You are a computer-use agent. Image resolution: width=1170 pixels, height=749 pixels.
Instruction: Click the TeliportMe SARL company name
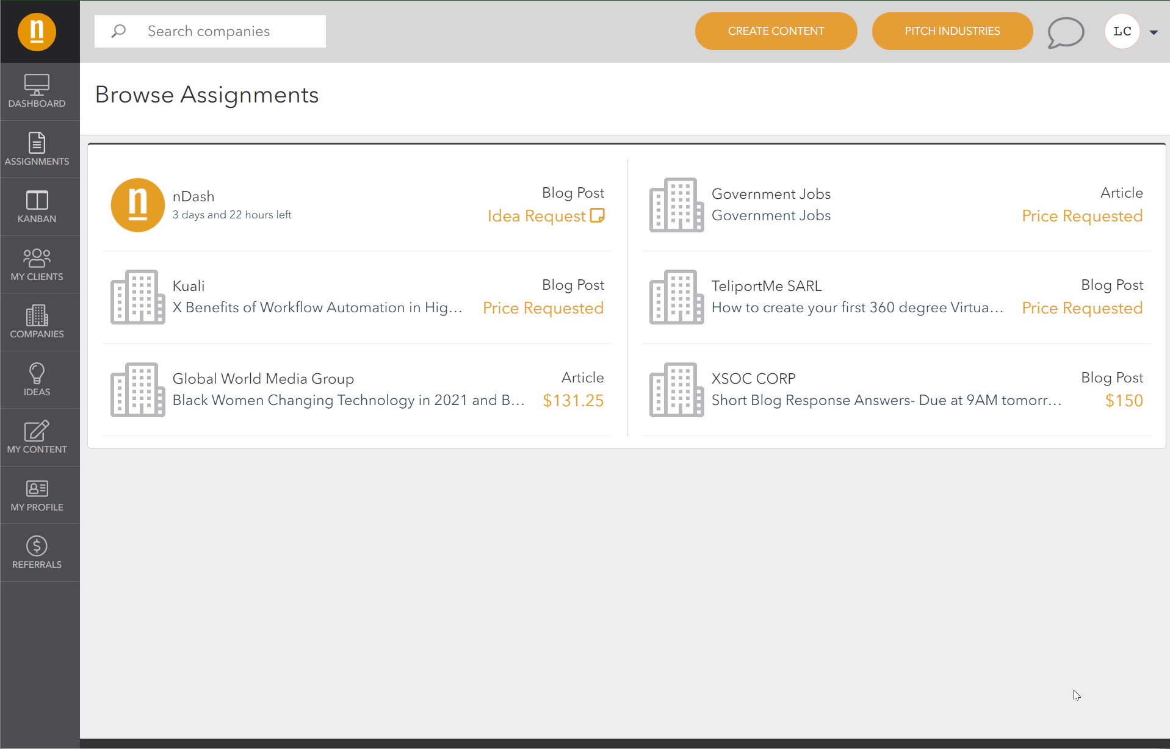(x=767, y=286)
